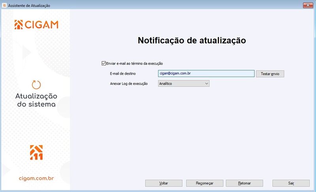Click the Atualização do sistema text
Screen dimensions: 316x192
coord(36,100)
